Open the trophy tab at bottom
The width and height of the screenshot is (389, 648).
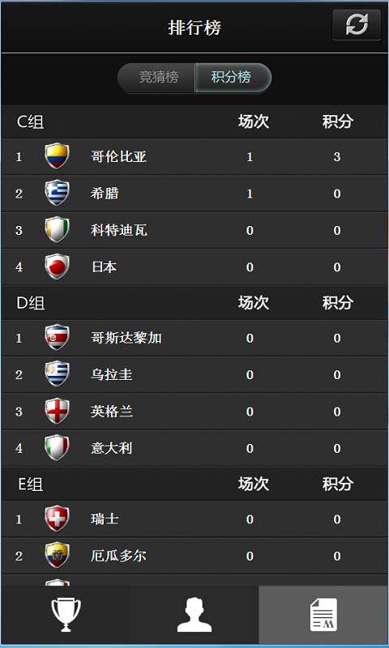coord(66,615)
